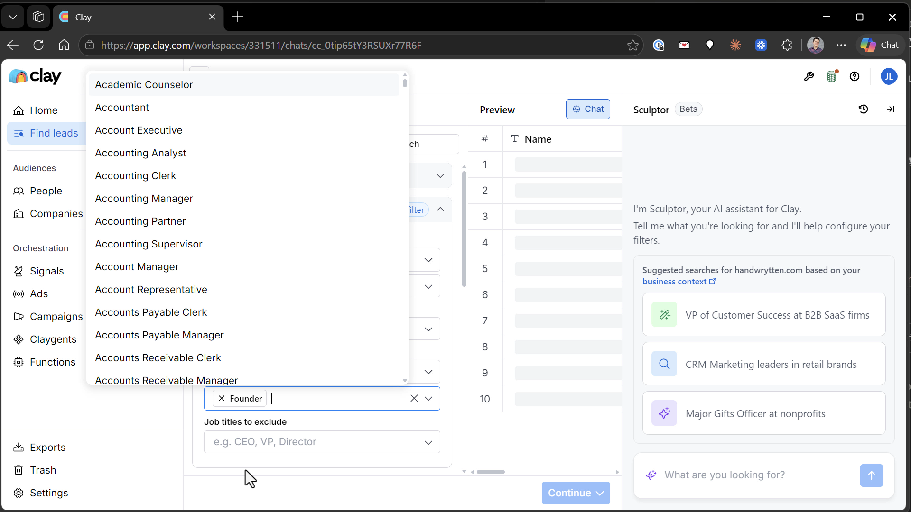Select Accounting Supervisor option

pyautogui.click(x=244, y=244)
